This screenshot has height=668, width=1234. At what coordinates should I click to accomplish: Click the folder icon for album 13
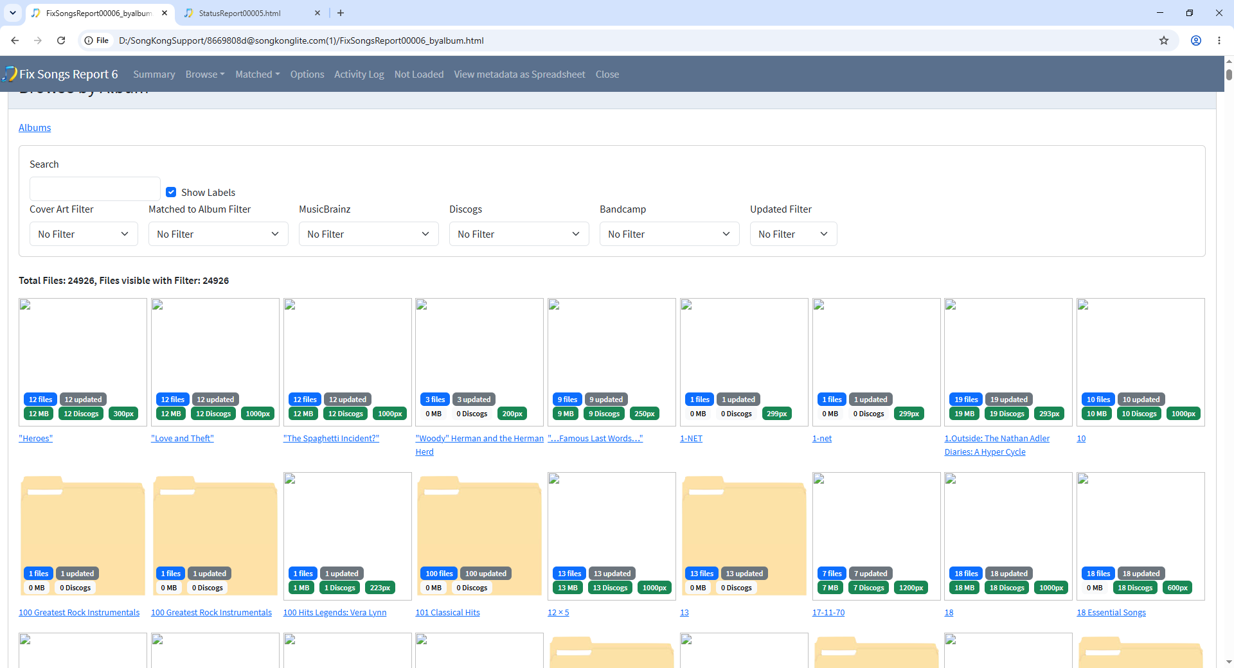tap(744, 536)
